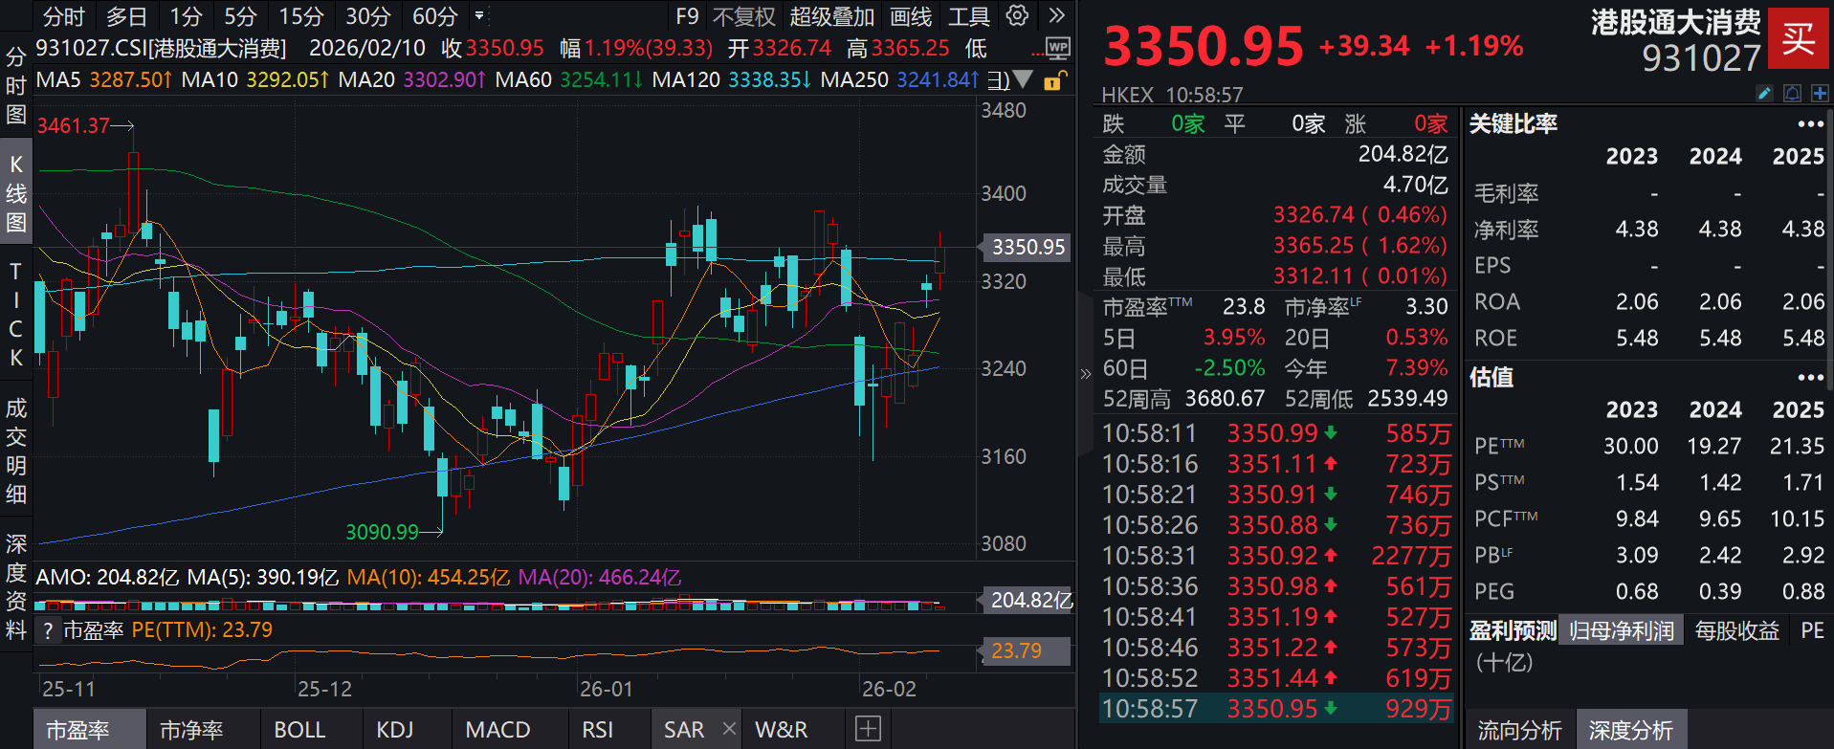Viewport: 1834px width, 749px height.
Task: Click the red 买 buy button
Action: click(x=1799, y=38)
